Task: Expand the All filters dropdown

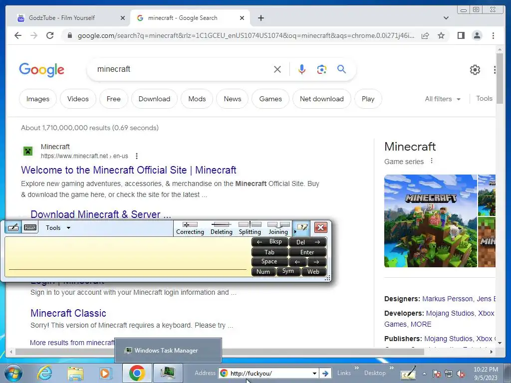Action: (443, 99)
